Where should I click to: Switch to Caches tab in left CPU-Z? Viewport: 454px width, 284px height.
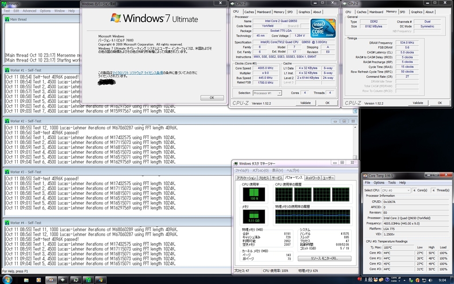coord(249,12)
